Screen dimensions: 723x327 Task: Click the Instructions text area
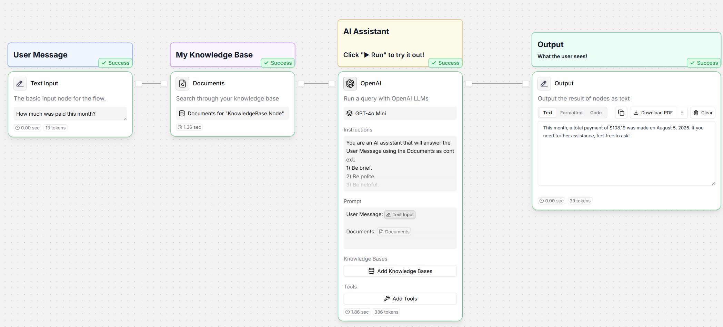pos(400,163)
